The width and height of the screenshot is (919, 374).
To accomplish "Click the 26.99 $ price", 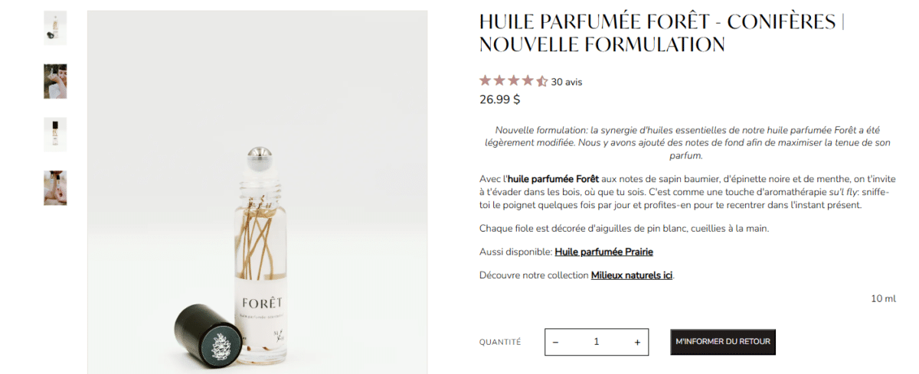I will click(500, 99).
